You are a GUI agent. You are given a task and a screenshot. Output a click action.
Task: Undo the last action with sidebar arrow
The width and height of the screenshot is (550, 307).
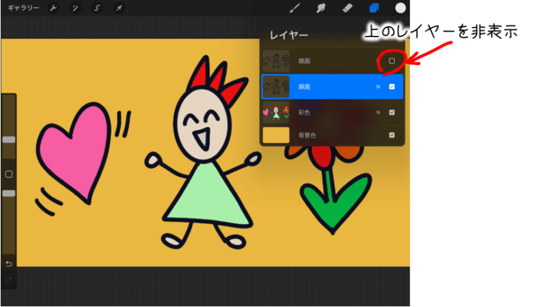click(x=9, y=264)
